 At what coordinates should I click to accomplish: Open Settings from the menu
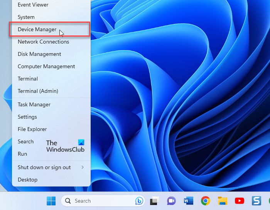(x=51, y=117)
